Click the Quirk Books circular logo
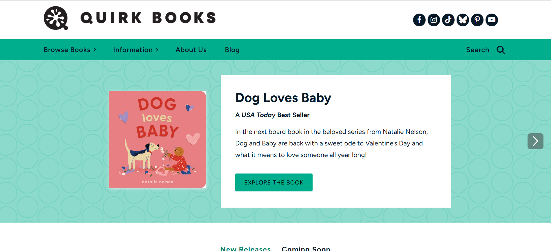This screenshot has width=551, height=251. click(x=56, y=18)
